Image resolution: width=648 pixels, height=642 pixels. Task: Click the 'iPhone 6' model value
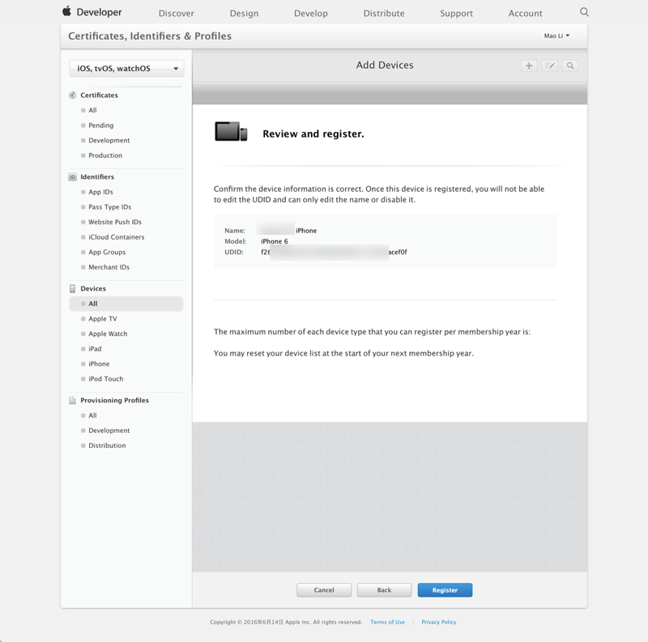(x=275, y=241)
